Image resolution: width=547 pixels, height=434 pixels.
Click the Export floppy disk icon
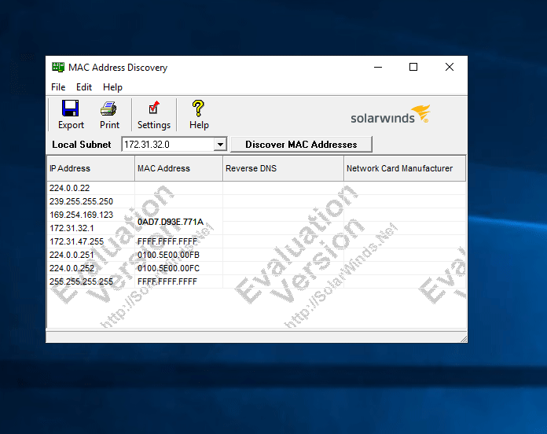click(70, 108)
